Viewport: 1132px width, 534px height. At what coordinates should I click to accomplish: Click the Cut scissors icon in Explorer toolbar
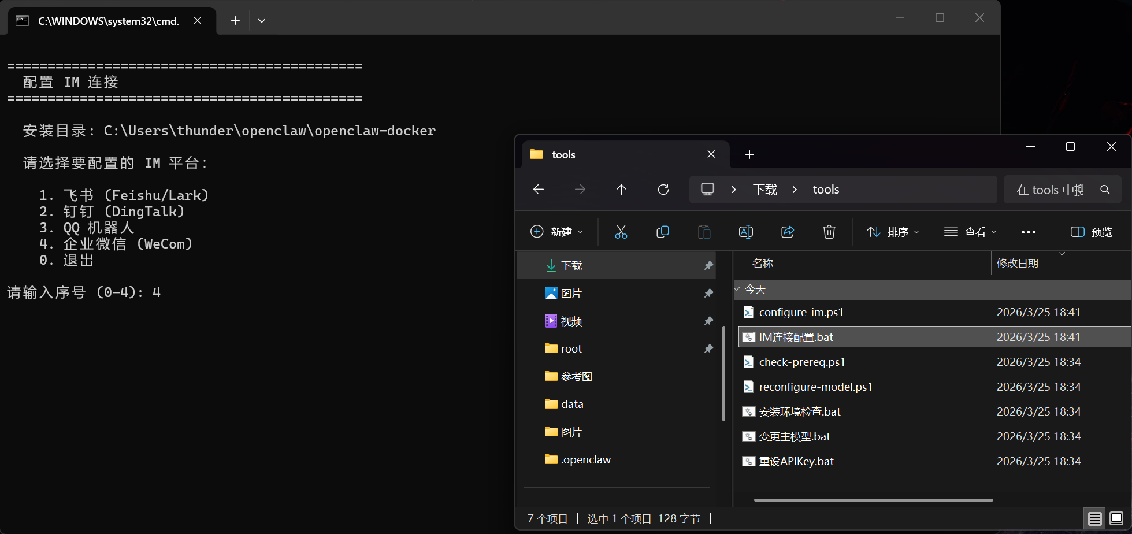pyautogui.click(x=621, y=232)
